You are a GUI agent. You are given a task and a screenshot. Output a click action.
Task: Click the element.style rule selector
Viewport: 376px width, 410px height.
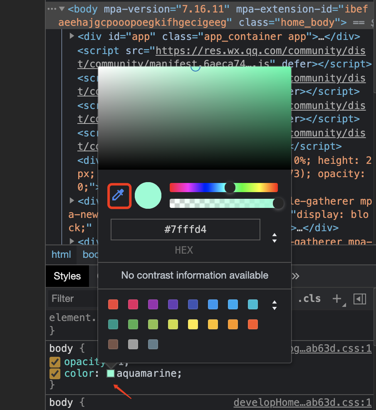tap(73, 317)
